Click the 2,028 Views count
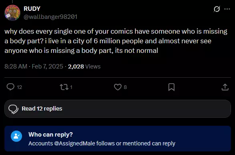 pos(84,66)
